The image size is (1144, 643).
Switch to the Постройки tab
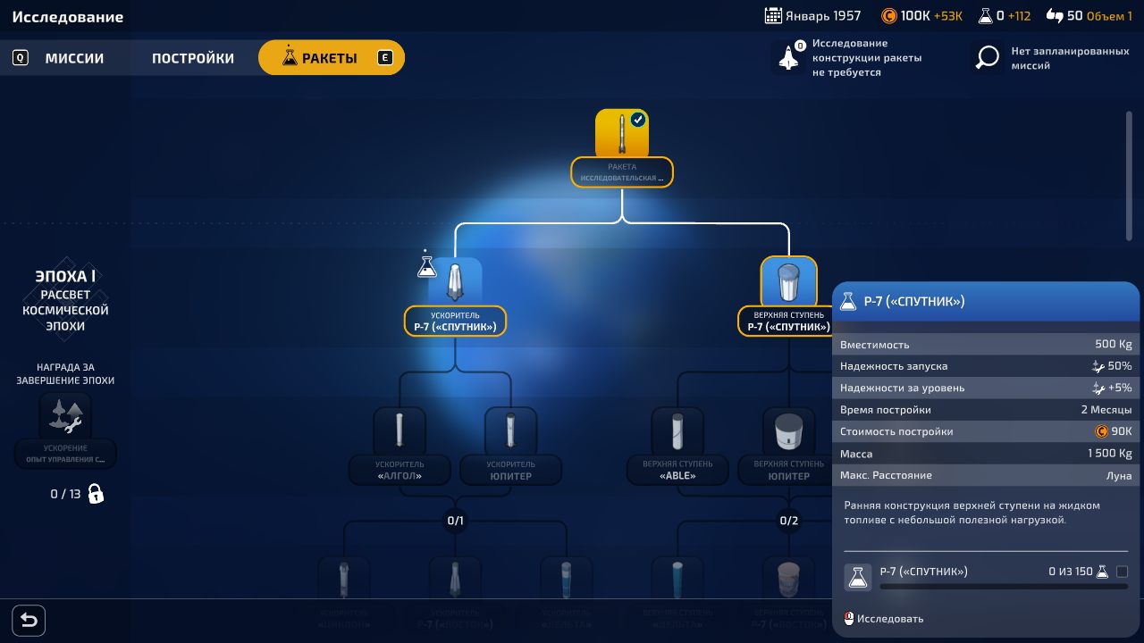(193, 58)
